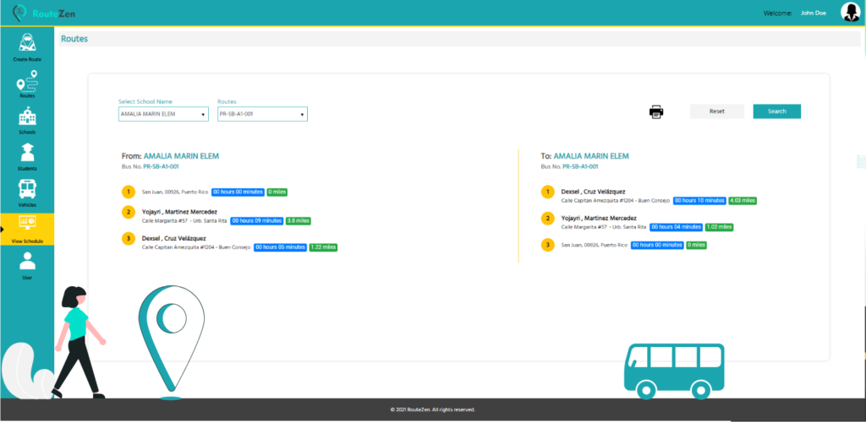The image size is (866, 422).
Task: Click John Doe username in header
Action: [814, 13]
